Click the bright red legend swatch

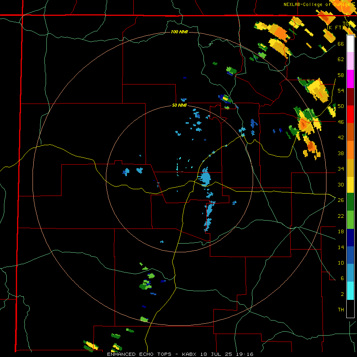pos(350,114)
